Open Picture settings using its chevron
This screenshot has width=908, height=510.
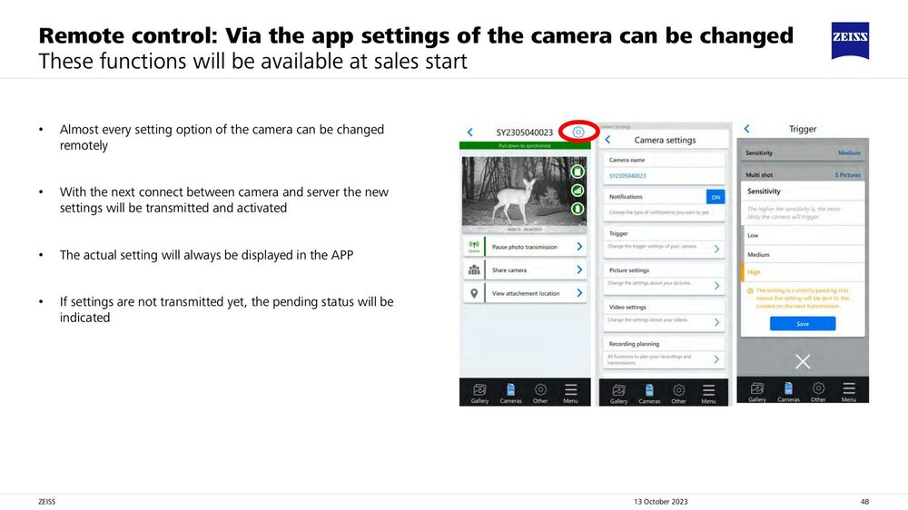716,285
